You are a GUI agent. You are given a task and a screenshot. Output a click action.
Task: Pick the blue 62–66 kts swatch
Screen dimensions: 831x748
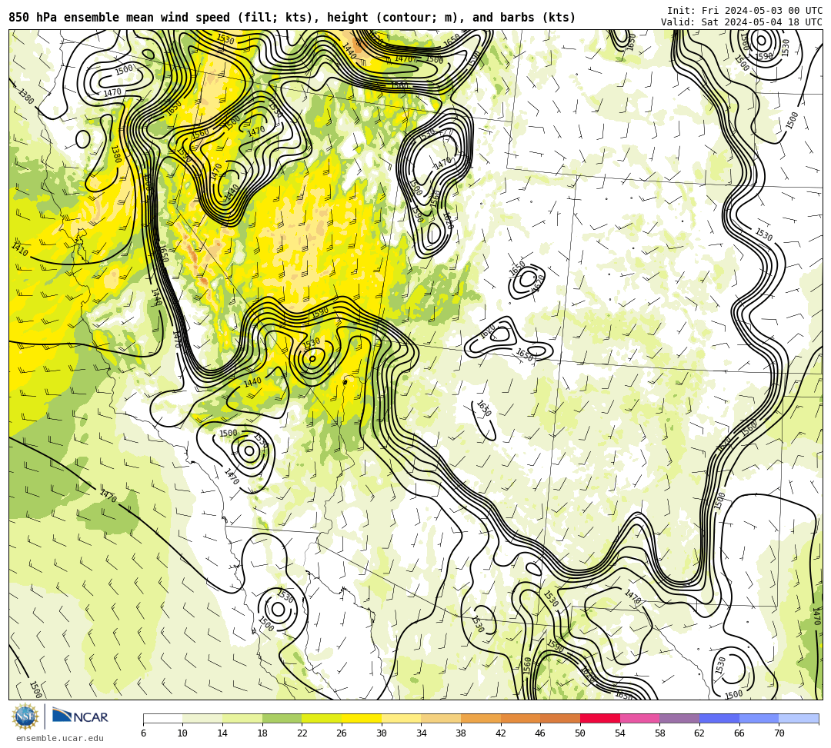(x=719, y=718)
